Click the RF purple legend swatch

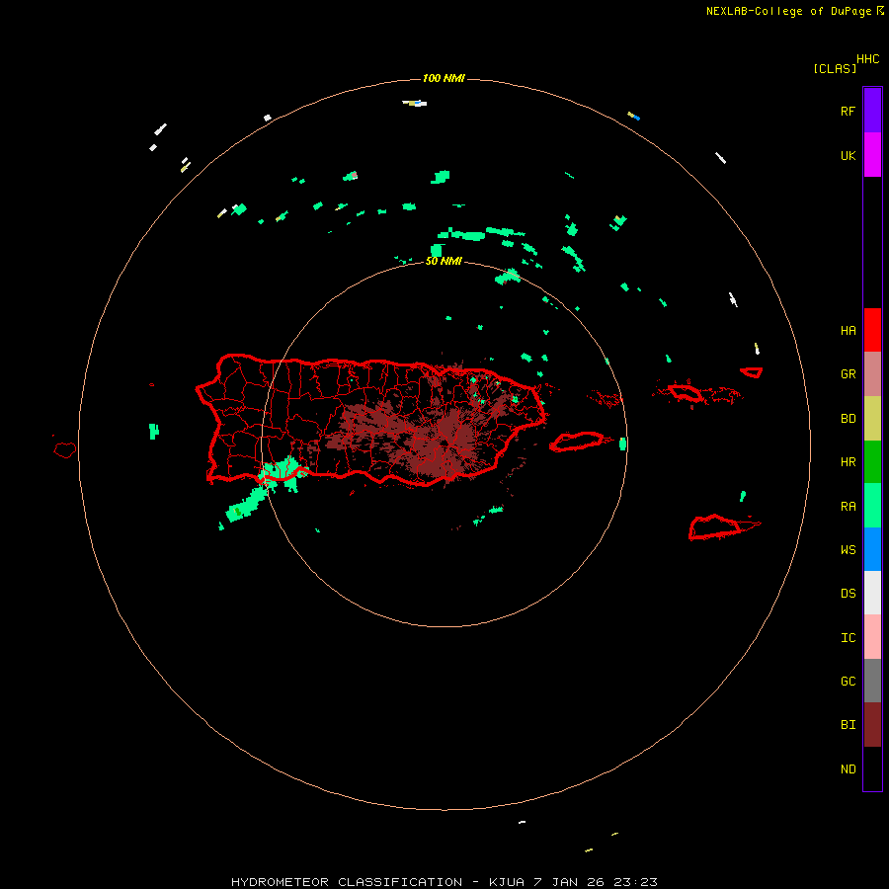point(872,111)
